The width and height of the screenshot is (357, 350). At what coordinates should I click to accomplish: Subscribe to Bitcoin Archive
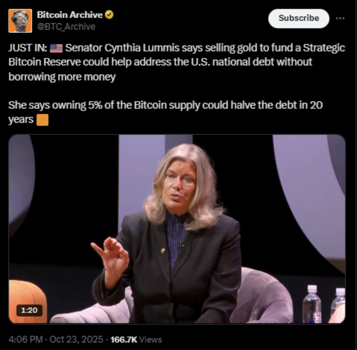pyautogui.click(x=299, y=18)
